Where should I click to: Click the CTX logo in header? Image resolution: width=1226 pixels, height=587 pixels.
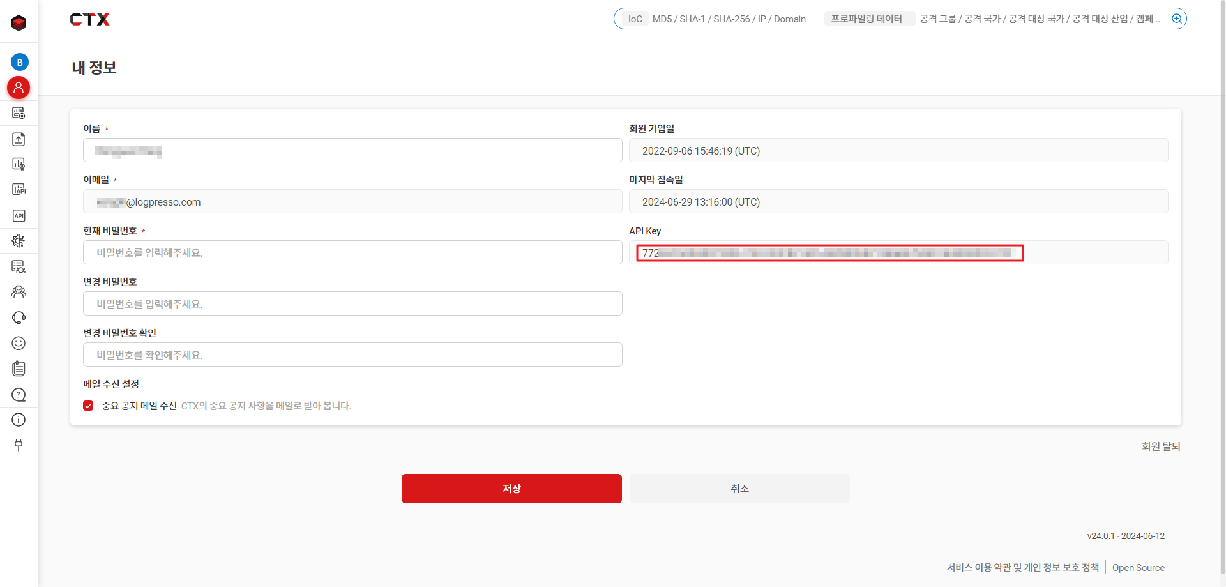click(x=90, y=19)
